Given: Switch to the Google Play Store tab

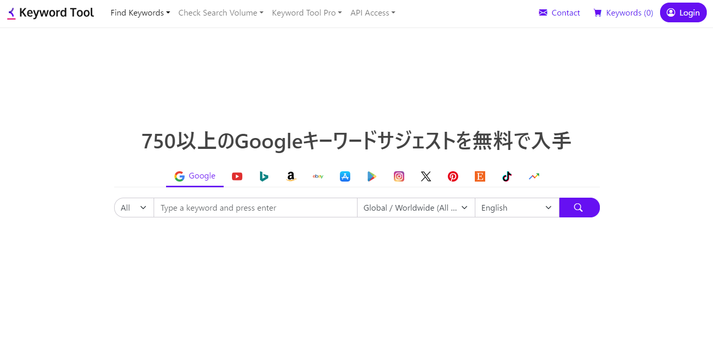Looking at the screenshot, I should [x=372, y=176].
